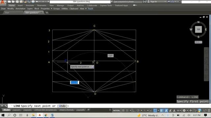Expand the View panel arrow

click(x=86, y=9)
